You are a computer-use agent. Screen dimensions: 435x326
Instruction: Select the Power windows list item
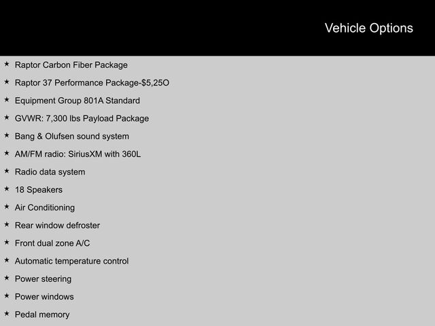point(44,297)
